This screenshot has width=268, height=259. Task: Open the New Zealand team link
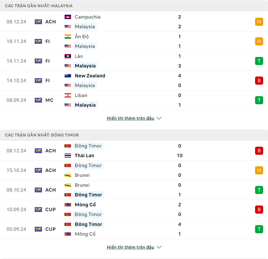click(x=90, y=76)
